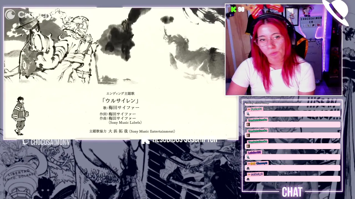Click the CHOCOSAIMONN channel name label

tap(50, 142)
